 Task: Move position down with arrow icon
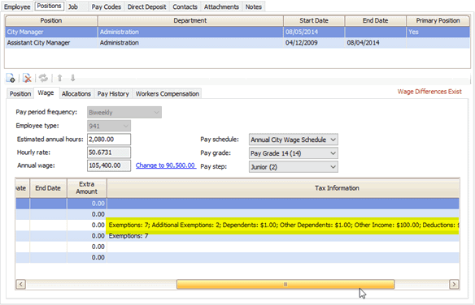72,78
